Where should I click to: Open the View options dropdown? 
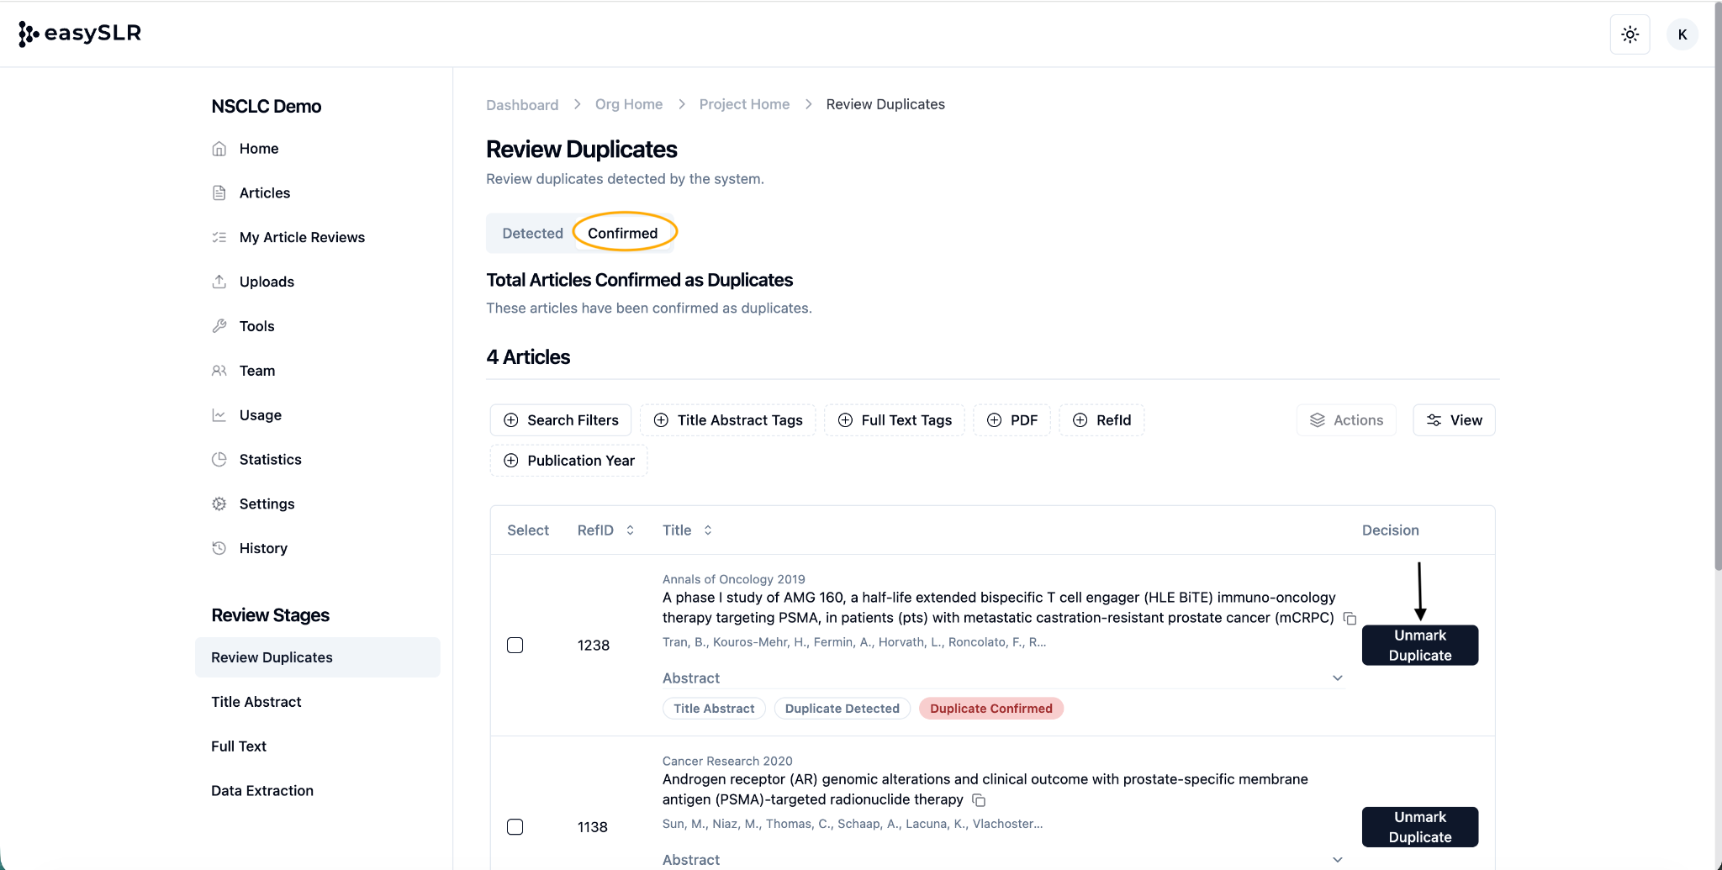pyautogui.click(x=1454, y=420)
